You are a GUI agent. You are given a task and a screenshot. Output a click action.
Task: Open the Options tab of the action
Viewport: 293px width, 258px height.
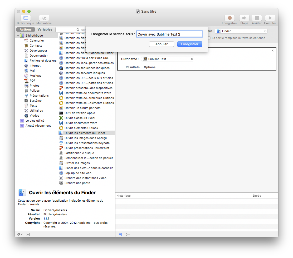click(149, 67)
